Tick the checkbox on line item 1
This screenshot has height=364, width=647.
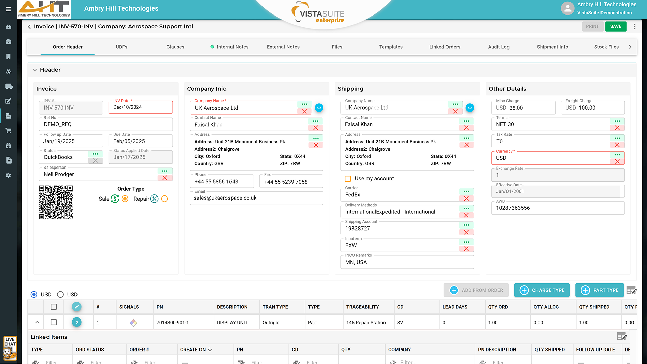tap(54, 322)
